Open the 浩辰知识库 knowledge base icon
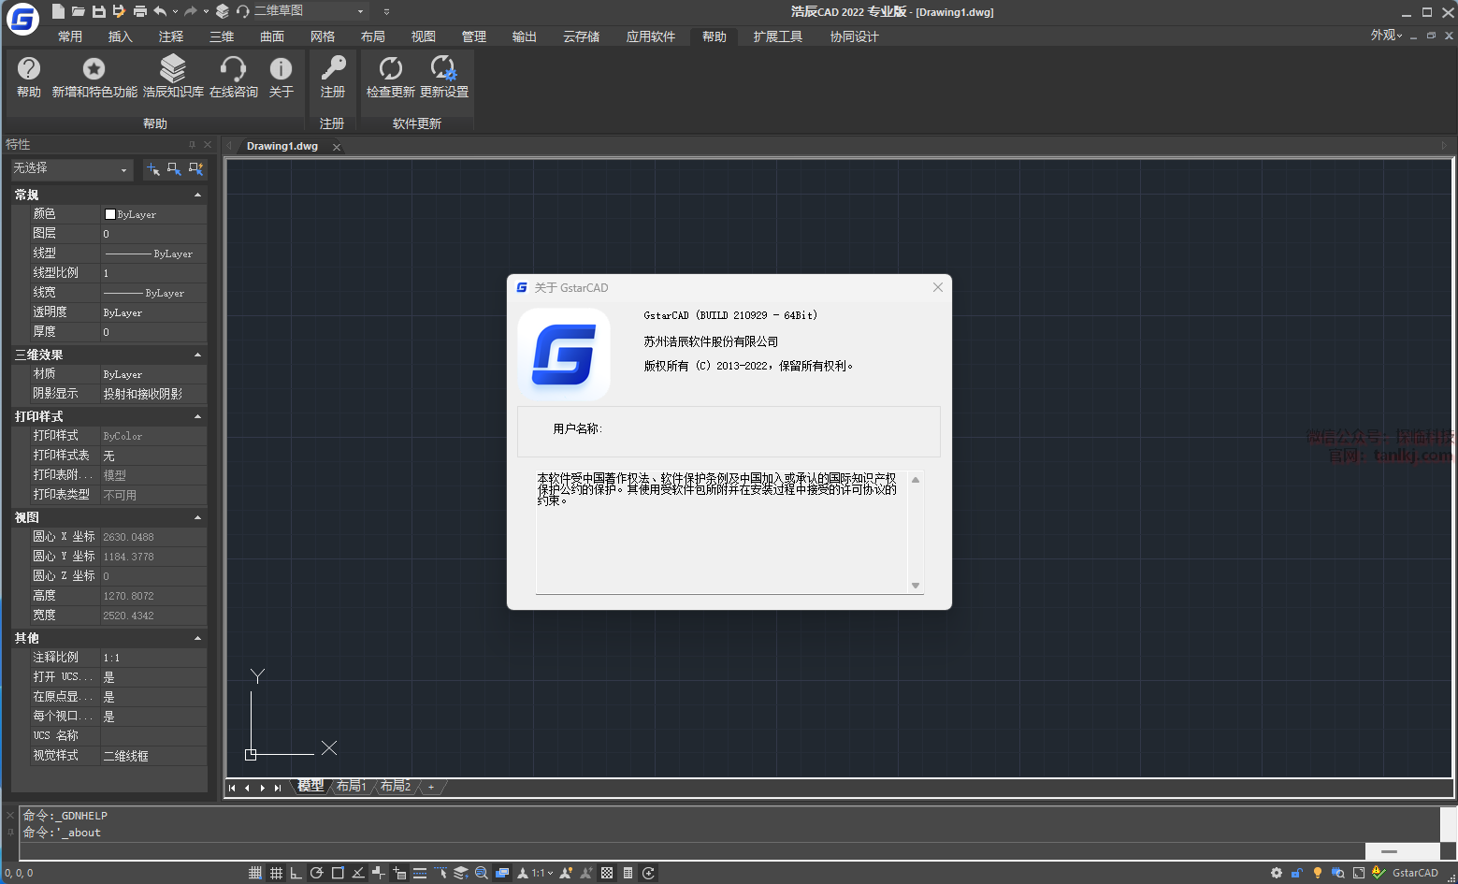1458x884 pixels. [x=173, y=69]
